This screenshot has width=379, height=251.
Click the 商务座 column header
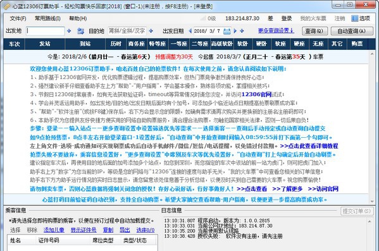(x=137, y=44)
